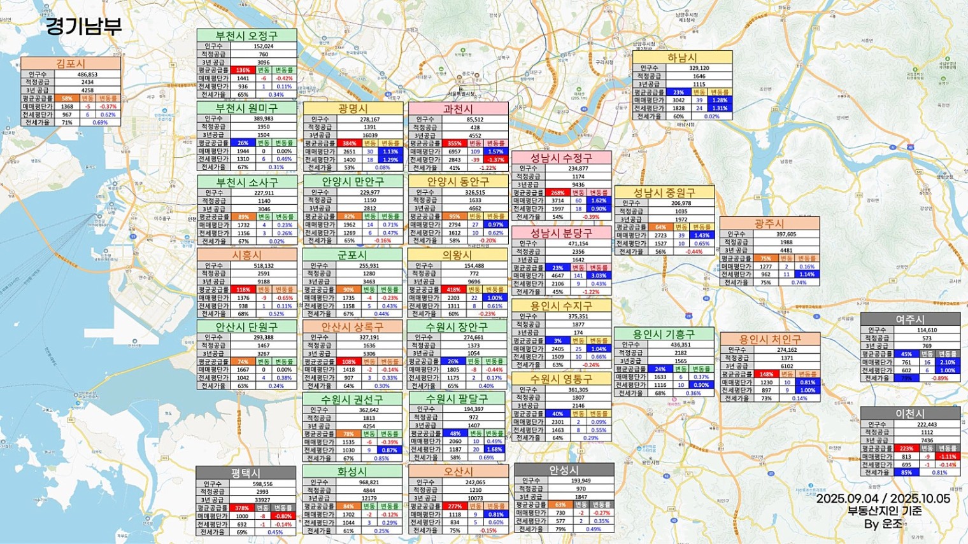Click the 과천시 table header

coord(458,109)
